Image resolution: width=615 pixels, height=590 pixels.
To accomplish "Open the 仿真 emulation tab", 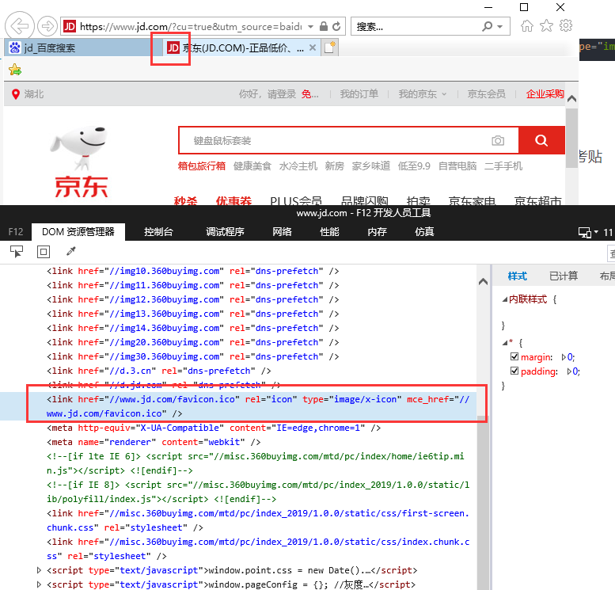I will [424, 232].
